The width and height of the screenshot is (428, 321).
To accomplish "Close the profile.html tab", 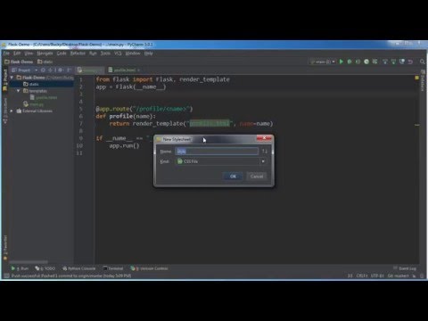I will pos(138,70).
